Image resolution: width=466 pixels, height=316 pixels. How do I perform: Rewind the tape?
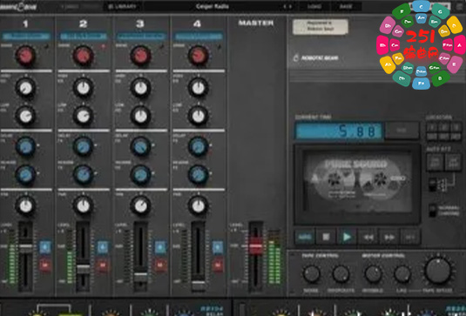click(368, 237)
